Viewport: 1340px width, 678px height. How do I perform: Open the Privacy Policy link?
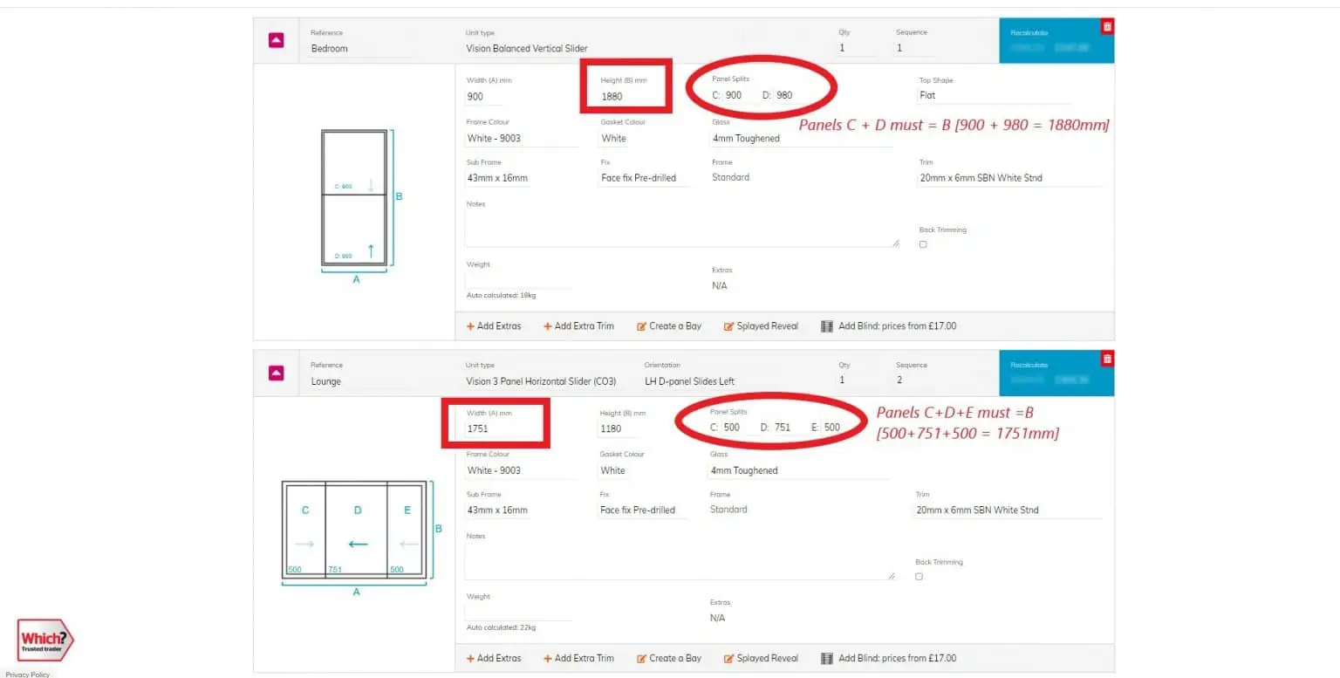(x=27, y=675)
